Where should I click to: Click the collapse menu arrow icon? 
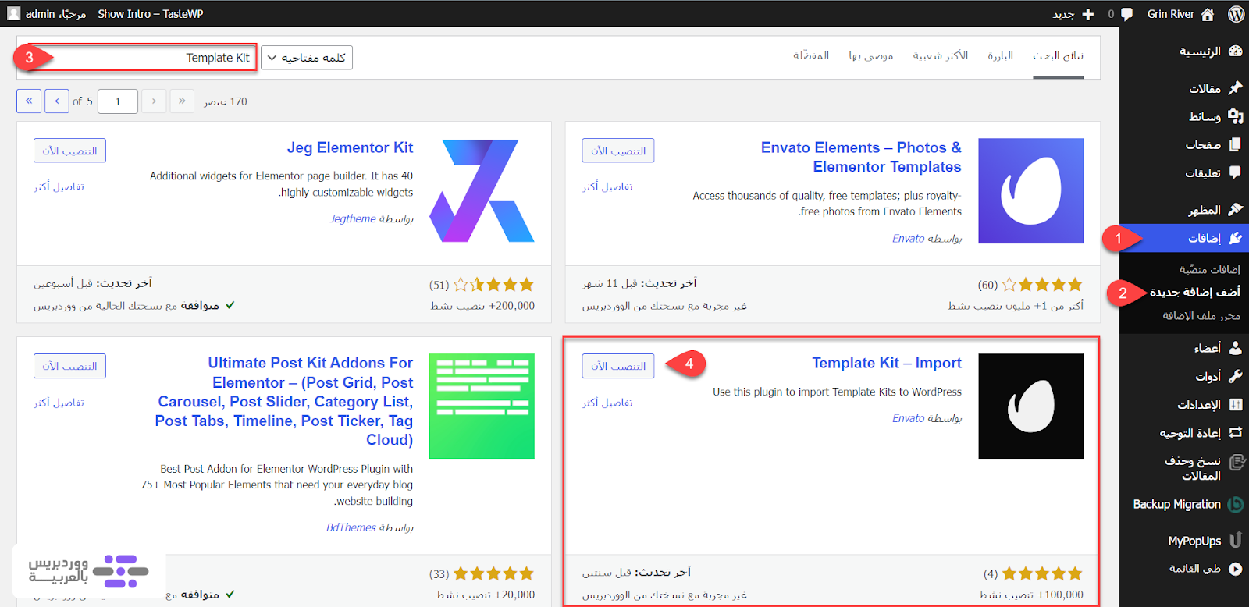click(x=1235, y=569)
